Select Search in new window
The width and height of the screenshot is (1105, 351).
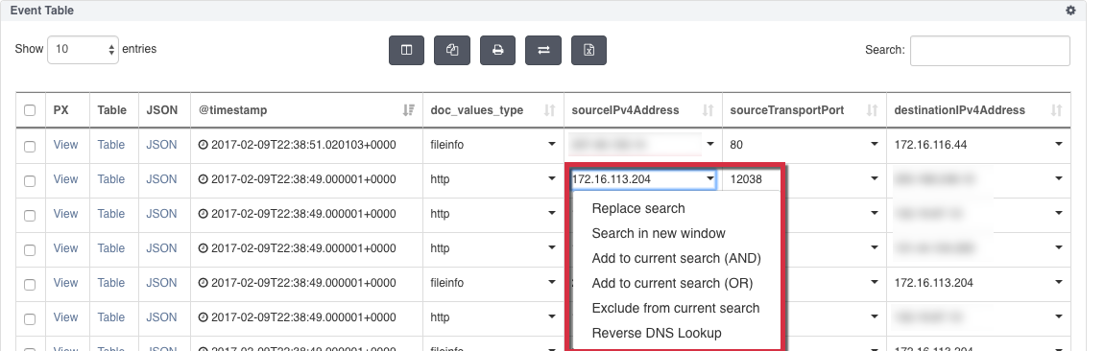(x=659, y=233)
